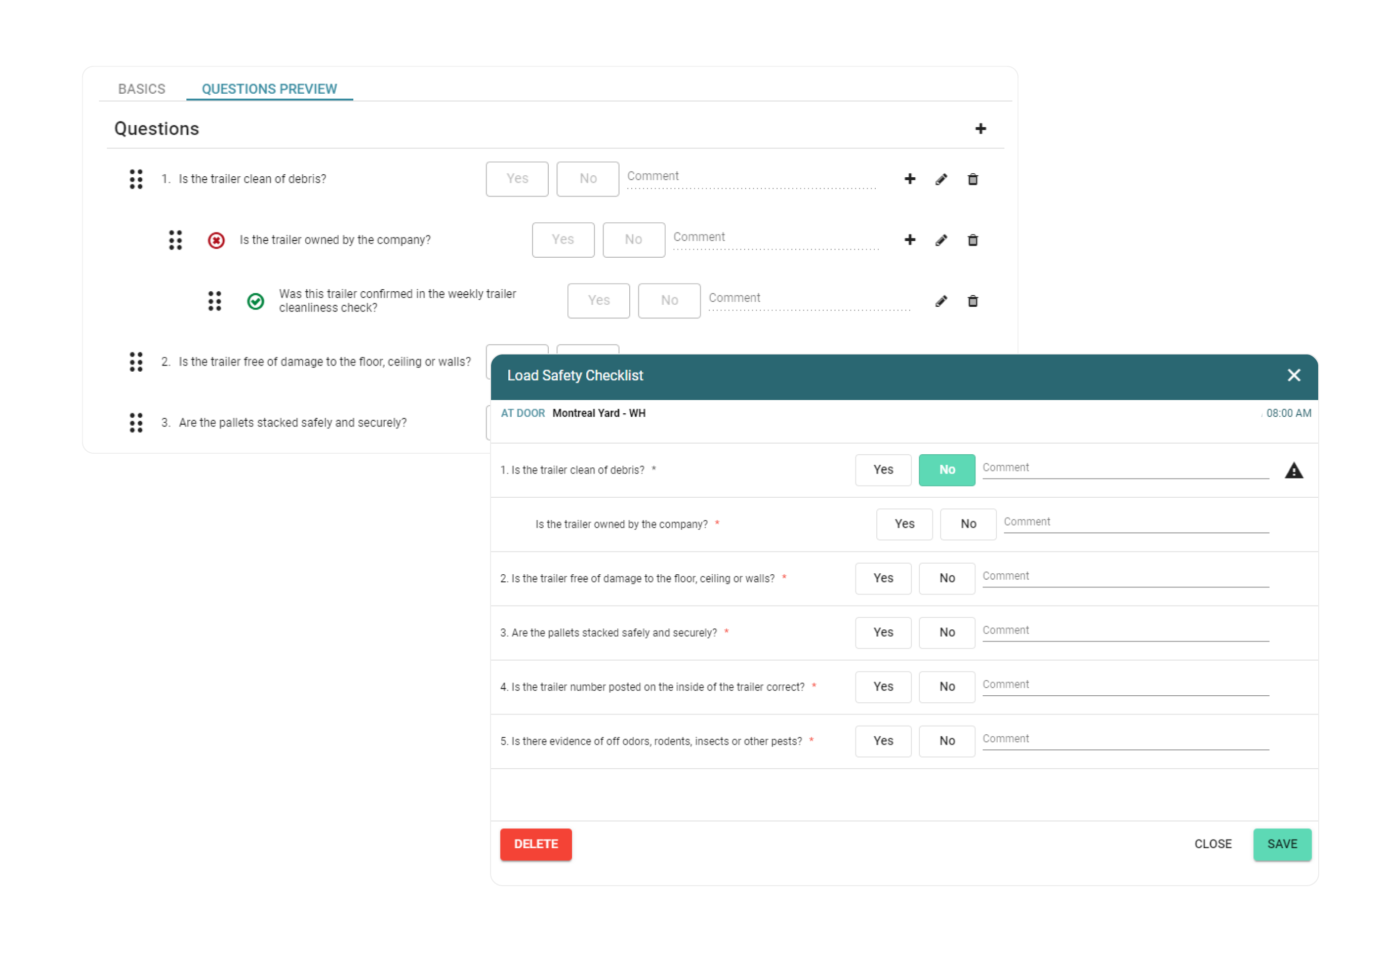The width and height of the screenshot is (1383, 954).
Task: Click preview No for company-owned sub-question
Action: coord(634,240)
